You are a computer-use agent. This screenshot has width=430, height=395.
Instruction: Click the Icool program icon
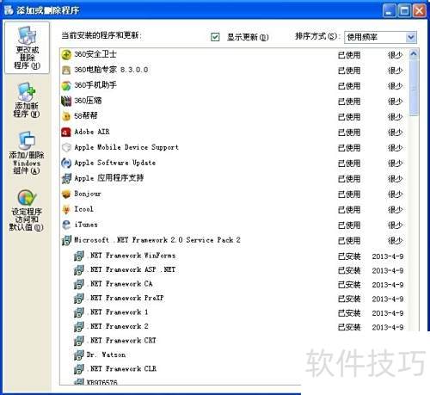[x=66, y=209]
